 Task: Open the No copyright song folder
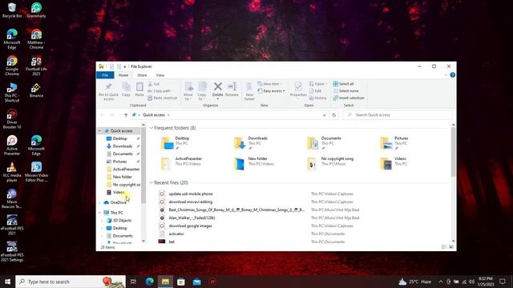[330, 163]
